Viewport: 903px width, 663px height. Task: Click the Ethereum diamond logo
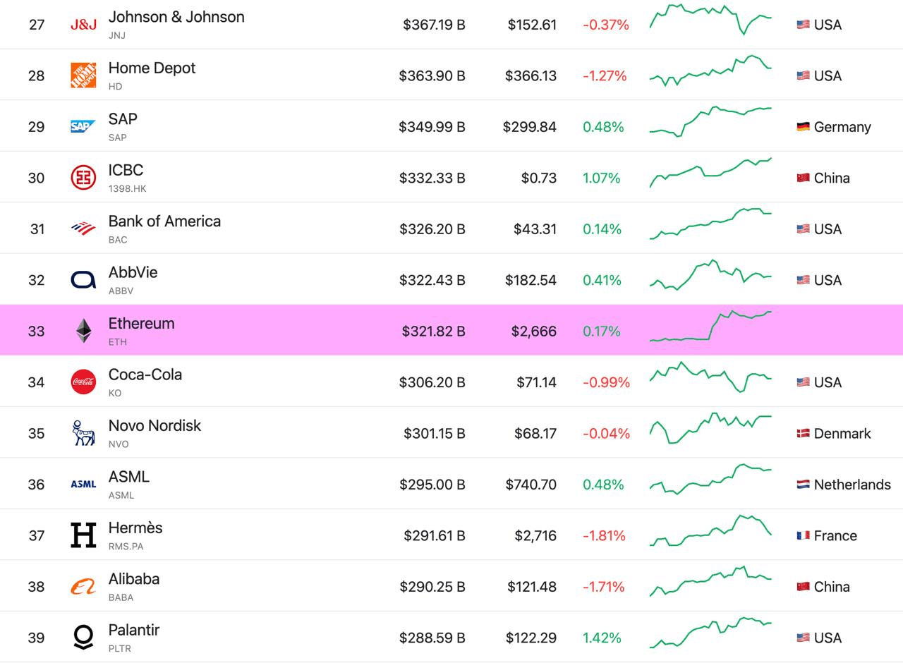(83, 331)
